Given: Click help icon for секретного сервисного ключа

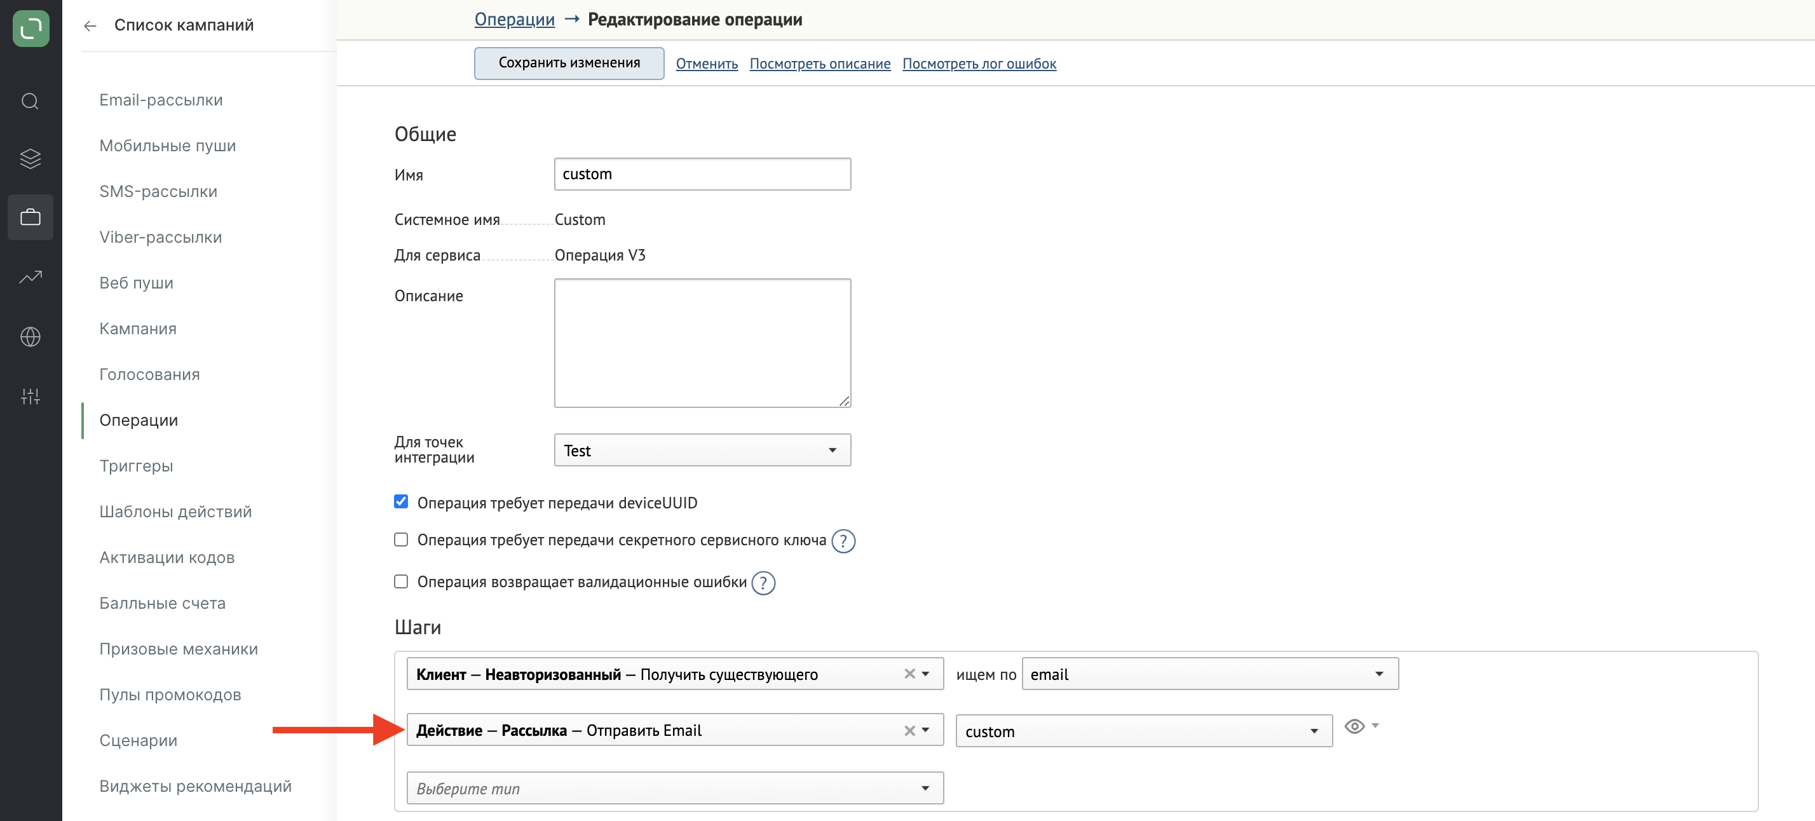Looking at the screenshot, I should click(843, 541).
